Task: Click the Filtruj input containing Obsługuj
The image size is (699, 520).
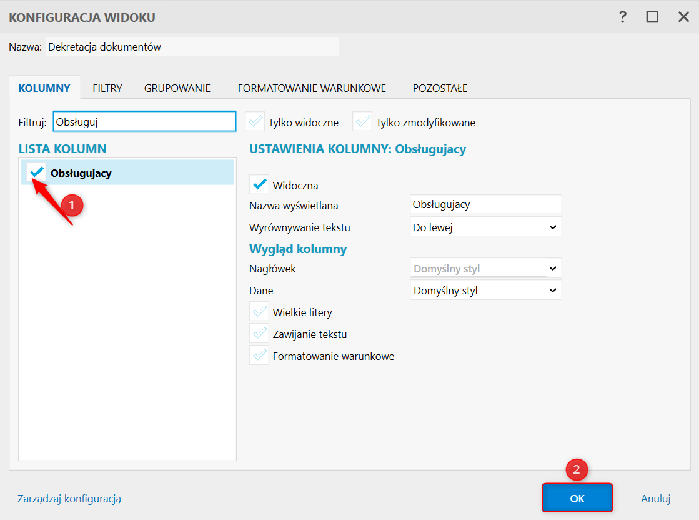Action: [x=144, y=121]
